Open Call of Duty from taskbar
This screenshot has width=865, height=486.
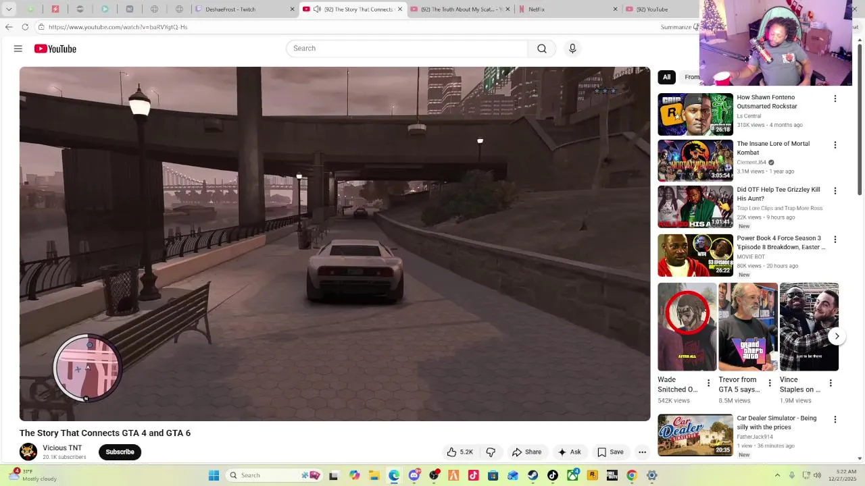tap(612, 475)
